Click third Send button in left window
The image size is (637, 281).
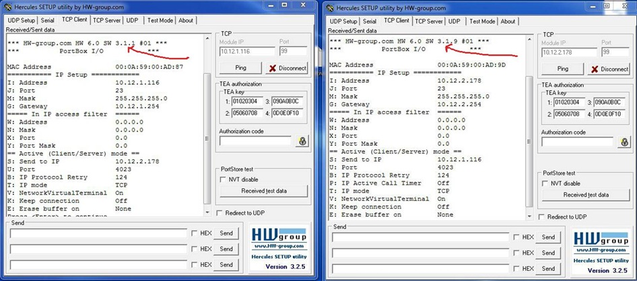(x=226, y=265)
